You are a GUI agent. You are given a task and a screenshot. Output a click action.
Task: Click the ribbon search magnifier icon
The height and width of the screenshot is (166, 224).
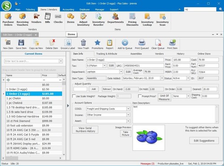[220, 9]
